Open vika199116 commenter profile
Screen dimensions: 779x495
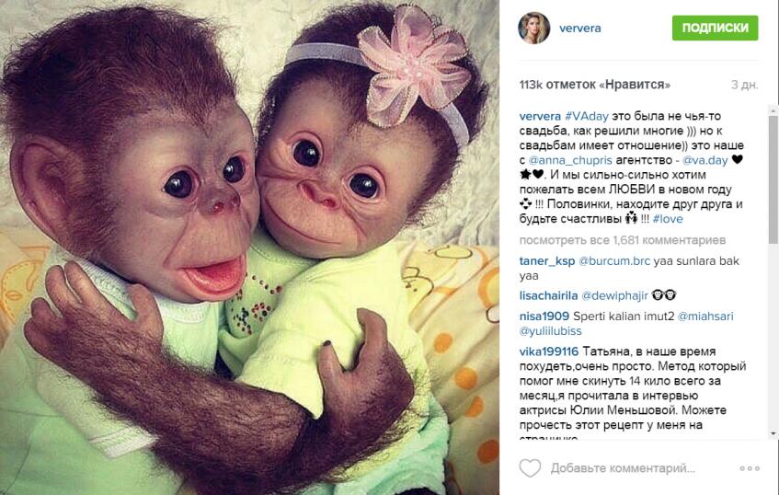[549, 351]
